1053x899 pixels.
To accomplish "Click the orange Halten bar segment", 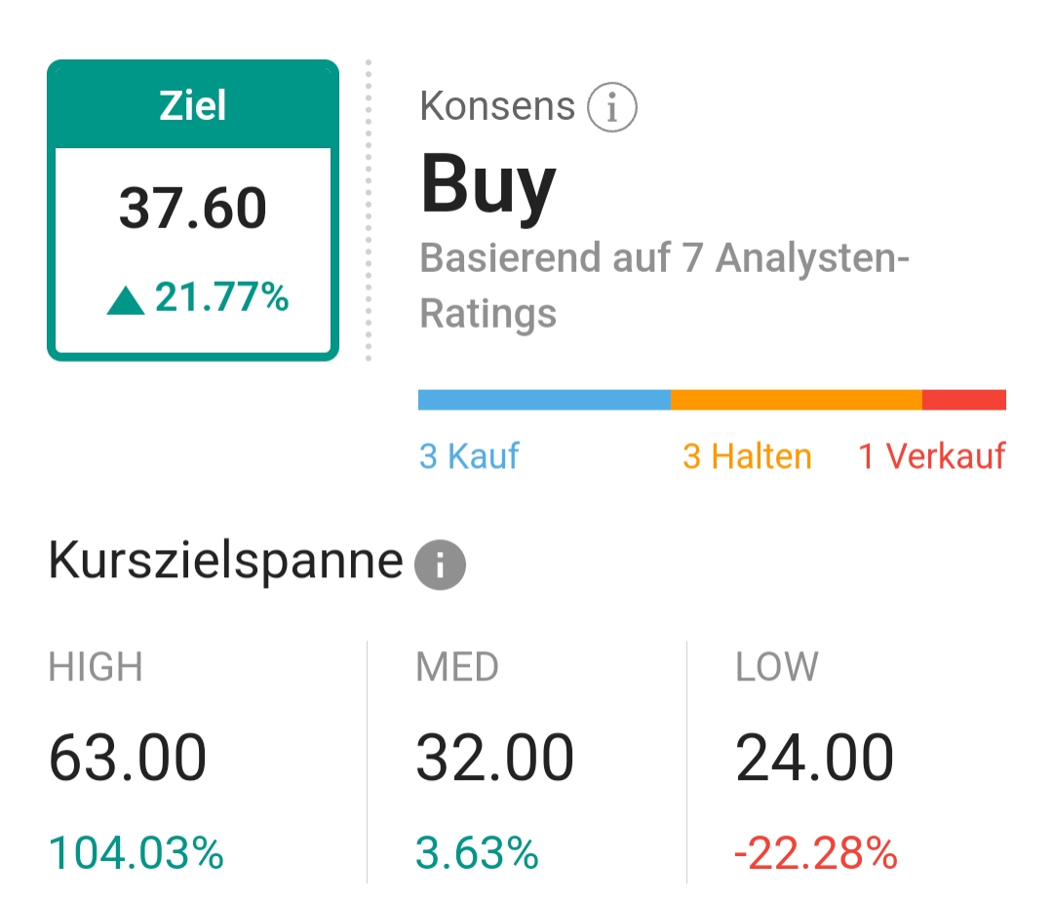I will tap(797, 400).
